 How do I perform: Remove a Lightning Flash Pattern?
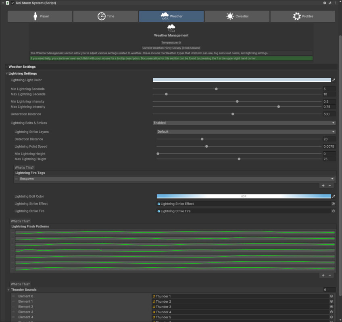click(x=329, y=275)
